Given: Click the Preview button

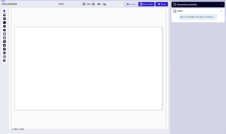Looking at the screenshot, I should point(131,4).
